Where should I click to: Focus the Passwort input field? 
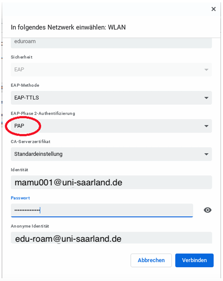point(102,210)
